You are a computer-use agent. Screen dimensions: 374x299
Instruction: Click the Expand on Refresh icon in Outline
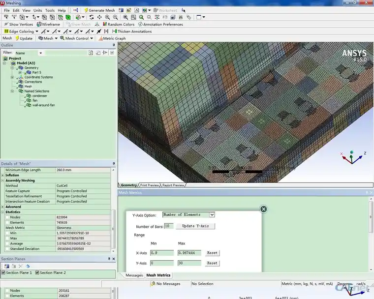112,53
